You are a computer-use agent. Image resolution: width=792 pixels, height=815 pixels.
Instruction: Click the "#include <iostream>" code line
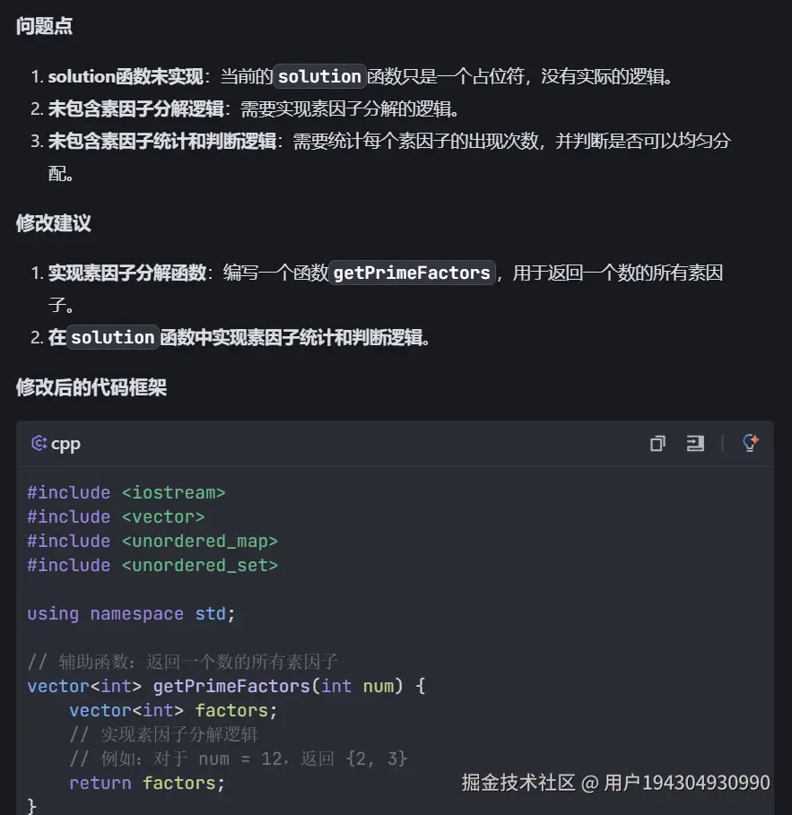[x=126, y=492]
